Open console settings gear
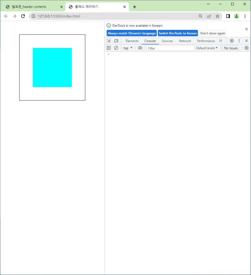This screenshot has width=251, height=275. pyautogui.click(x=247, y=48)
